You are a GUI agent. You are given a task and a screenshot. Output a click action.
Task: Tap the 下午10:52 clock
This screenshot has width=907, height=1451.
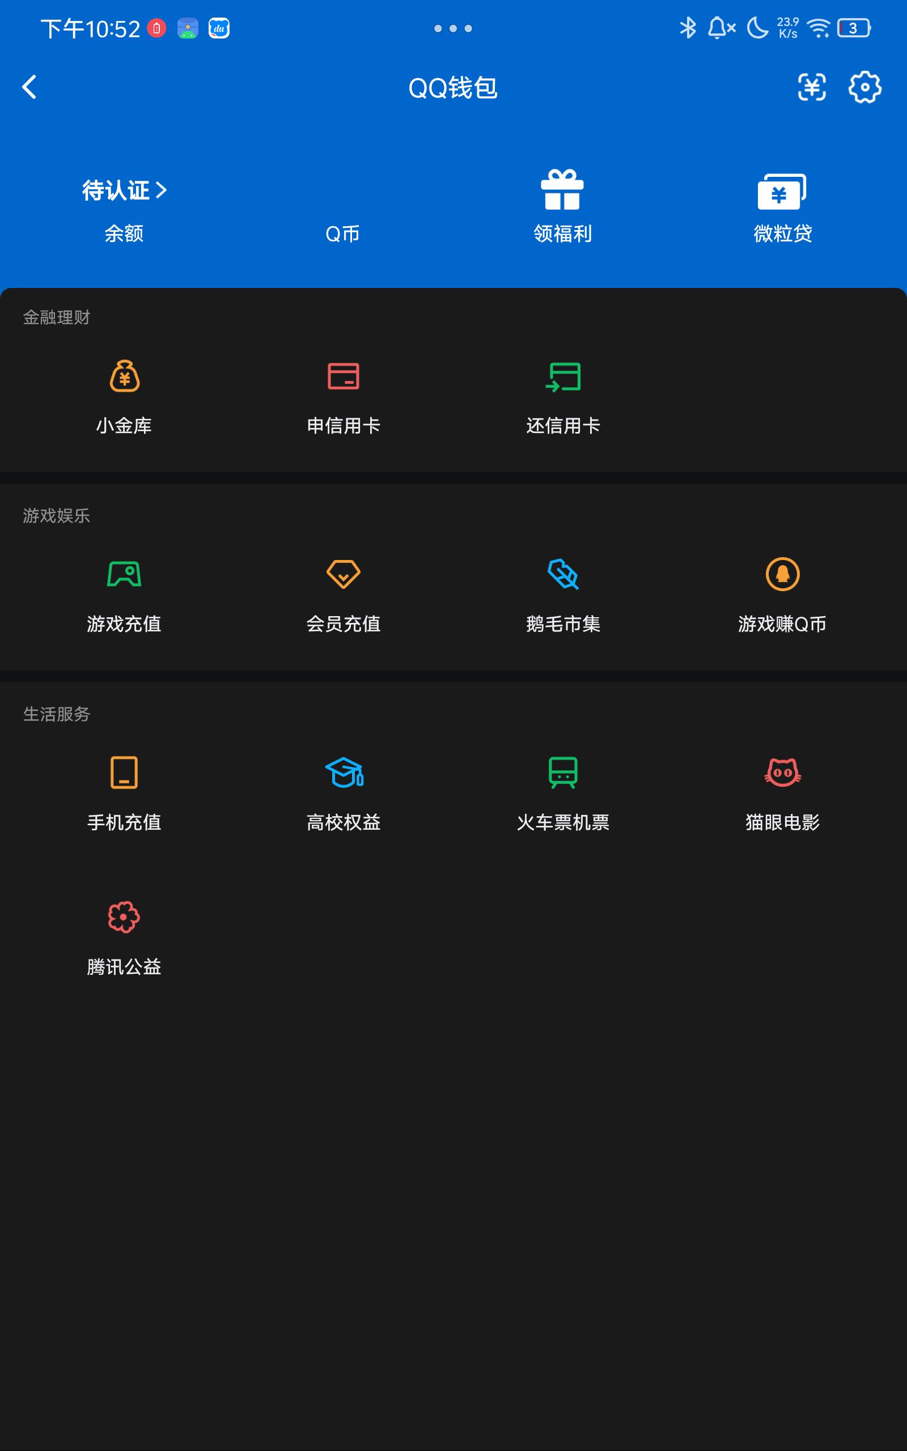pyautogui.click(x=90, y=29)
